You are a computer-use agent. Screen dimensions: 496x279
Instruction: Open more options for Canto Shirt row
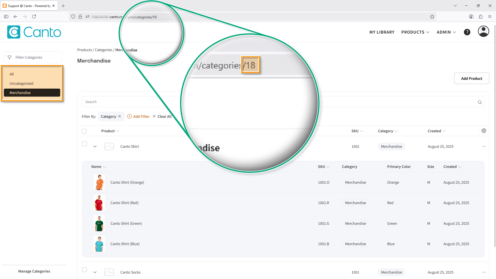[484, 146]
